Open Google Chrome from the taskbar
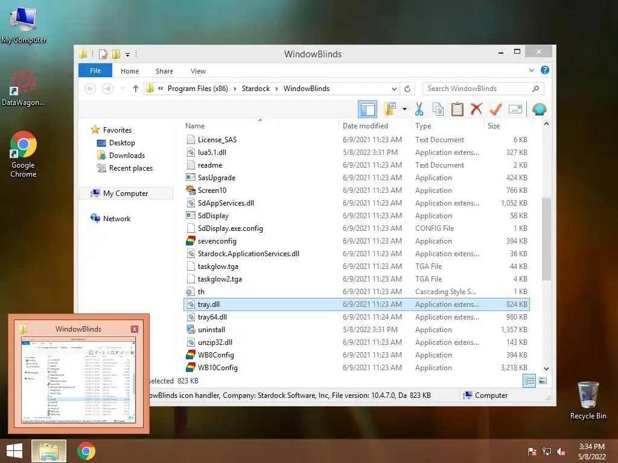This screenshot has height=463, width=618. pos(86,451)
